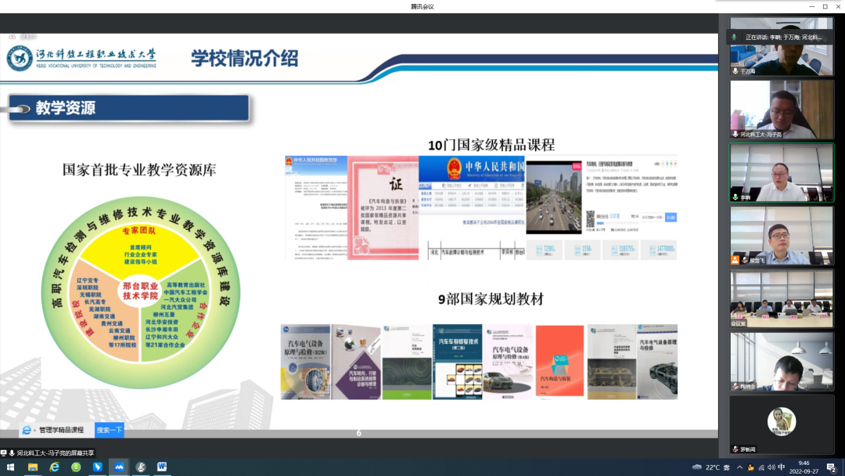Click the volume speaker tray icon

[x=771, y=467]
